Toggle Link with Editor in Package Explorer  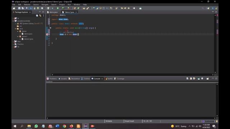click(x=40, y=15)
